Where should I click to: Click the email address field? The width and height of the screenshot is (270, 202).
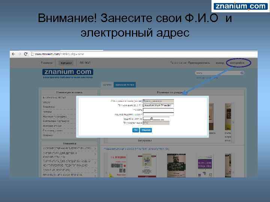click(x=156, y=119)
